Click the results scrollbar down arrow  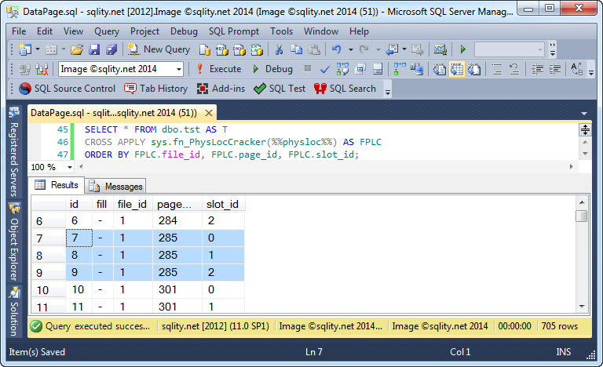582,307
